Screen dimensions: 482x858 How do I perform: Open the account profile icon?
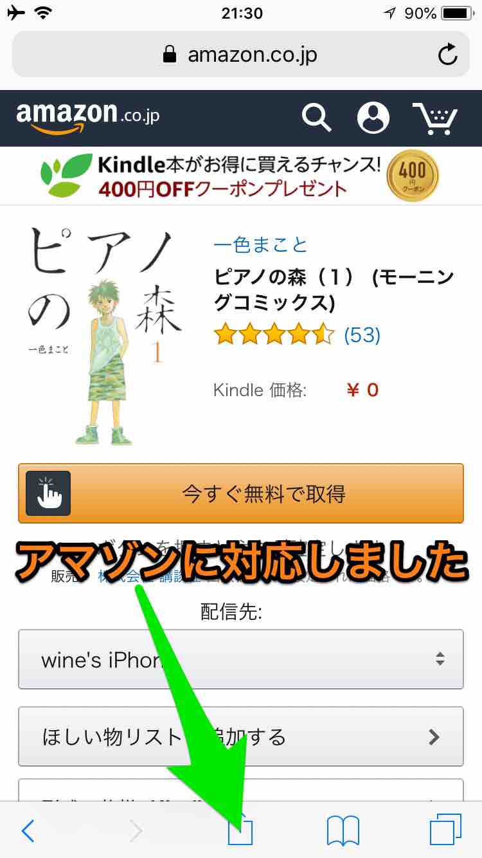click(x=373, y=118)
